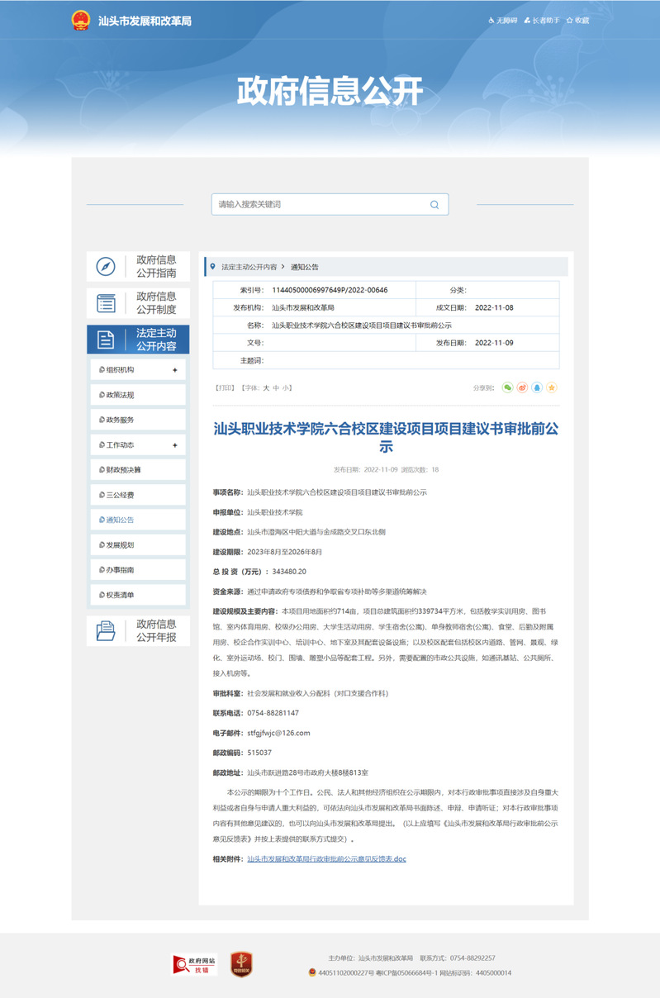The image size is (660, 998).
Task: Enable 无障碍 accessibility mode
Action: [x=503, y=21]
